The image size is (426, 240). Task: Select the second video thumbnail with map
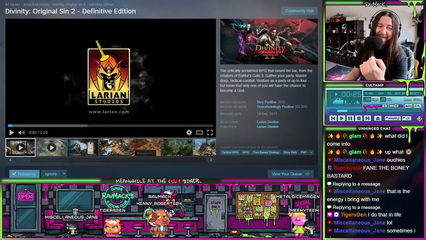coord(52,147)
